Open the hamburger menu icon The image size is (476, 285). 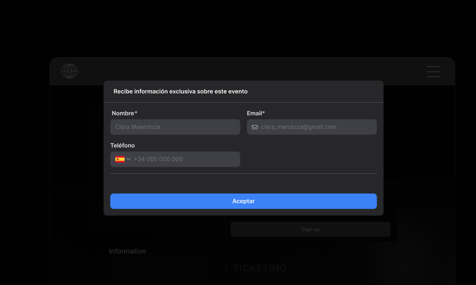pos(434,71)
